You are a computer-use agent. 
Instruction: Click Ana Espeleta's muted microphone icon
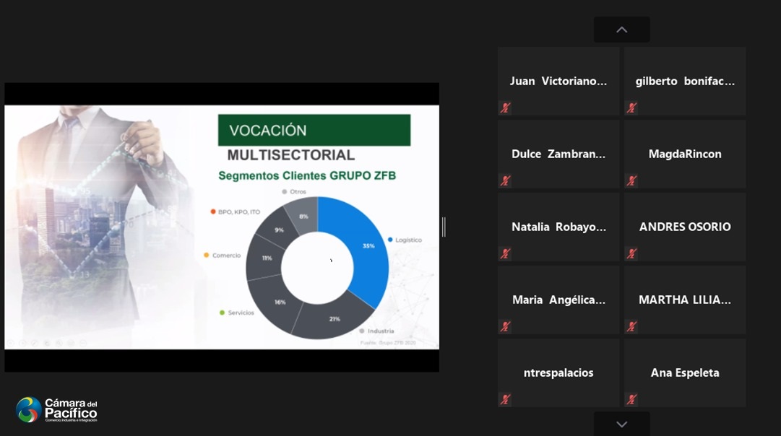pos(632,399)
